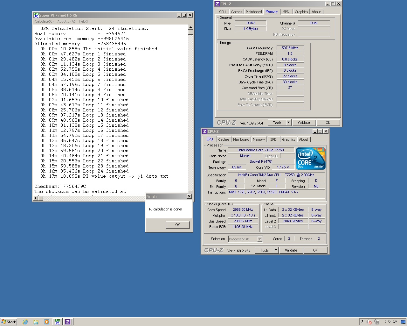Click Validate in top CPU-Z window

pos(304,123)
